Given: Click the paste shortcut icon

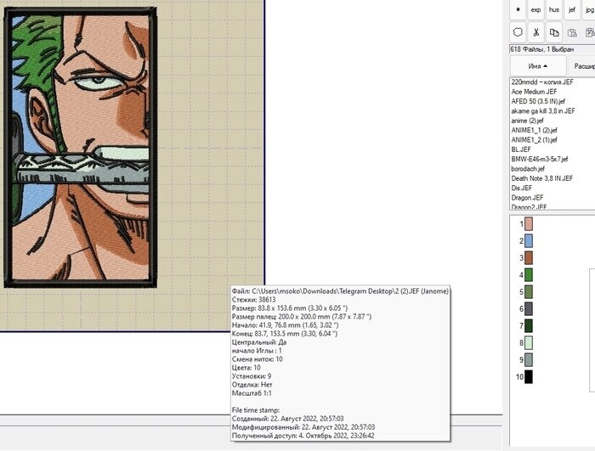Looking at the screenshot, I should point(589,32).
